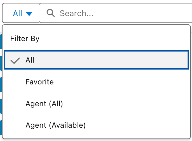Focus the Search text field
This screenshot has height=141, width=192.
[x=120, y=13]
